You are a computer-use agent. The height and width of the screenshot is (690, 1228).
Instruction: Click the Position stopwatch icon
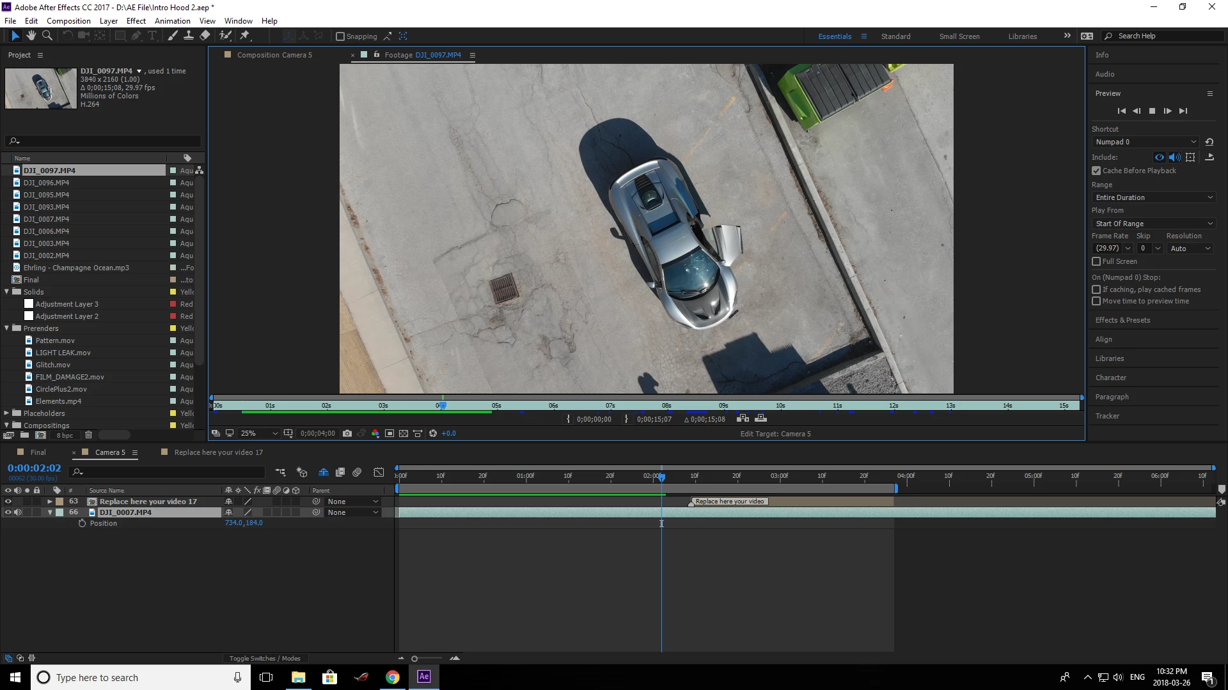(x=82, y=523)
